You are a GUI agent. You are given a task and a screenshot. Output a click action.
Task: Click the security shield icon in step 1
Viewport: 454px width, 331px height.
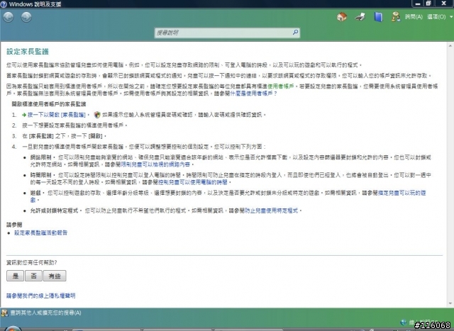point(97,115)
